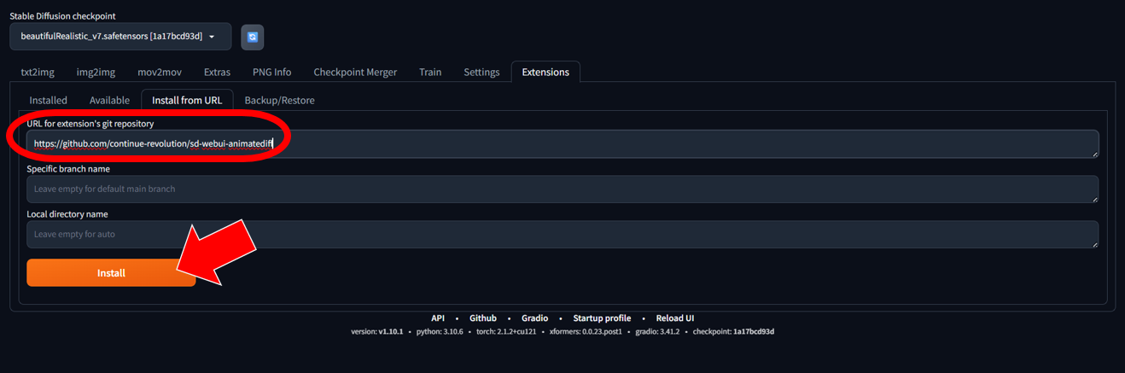Go to the Settings tab
Screen dimensions: 1125x373
coord(481,73)
